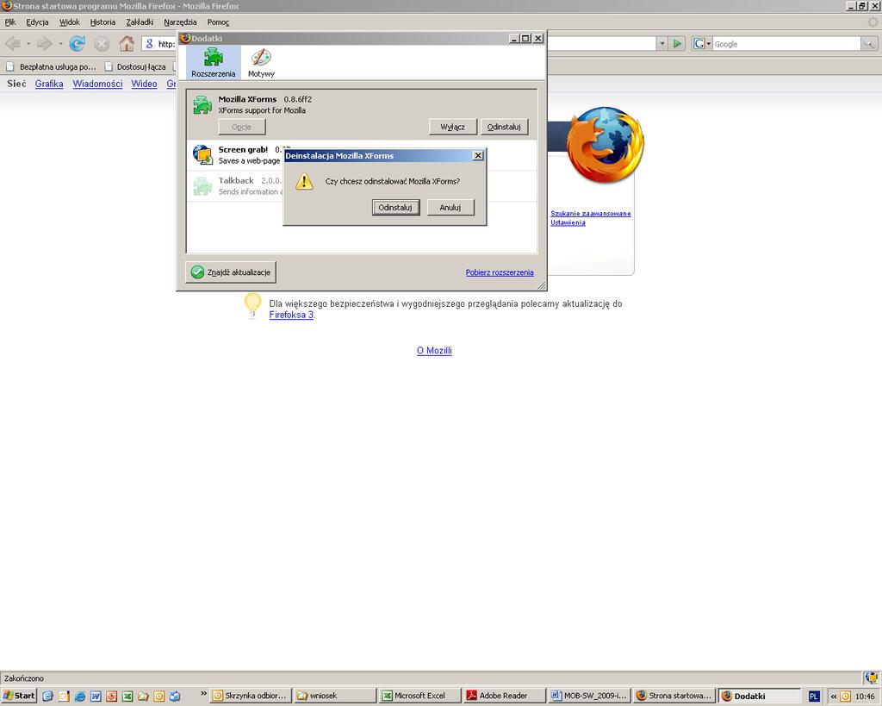The image size is (882, 706).
Task: Click the Firefox status bar icon
Action: tap(872, 678)
